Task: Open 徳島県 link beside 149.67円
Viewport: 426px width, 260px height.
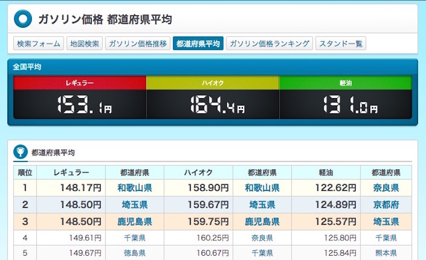Action: point(135,253)
